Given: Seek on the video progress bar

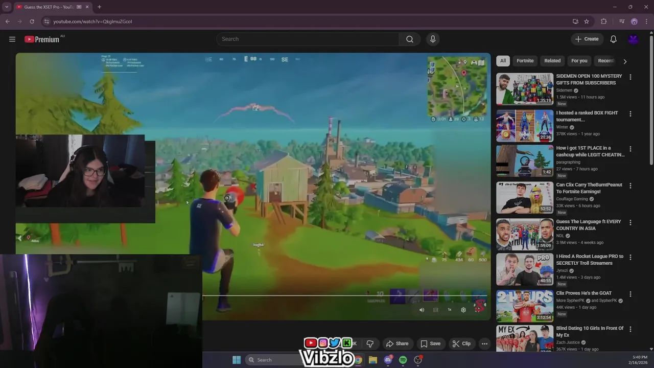Looking at the screenshot, I should 345,295.
